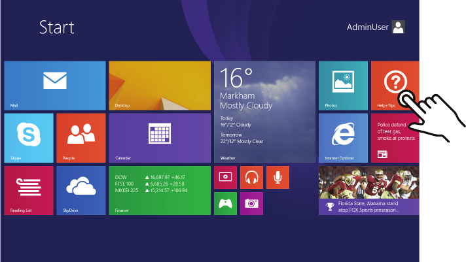This screenshot has width=466, height=262.
Task: Open the Desktop tile
Action: point(160,86)
